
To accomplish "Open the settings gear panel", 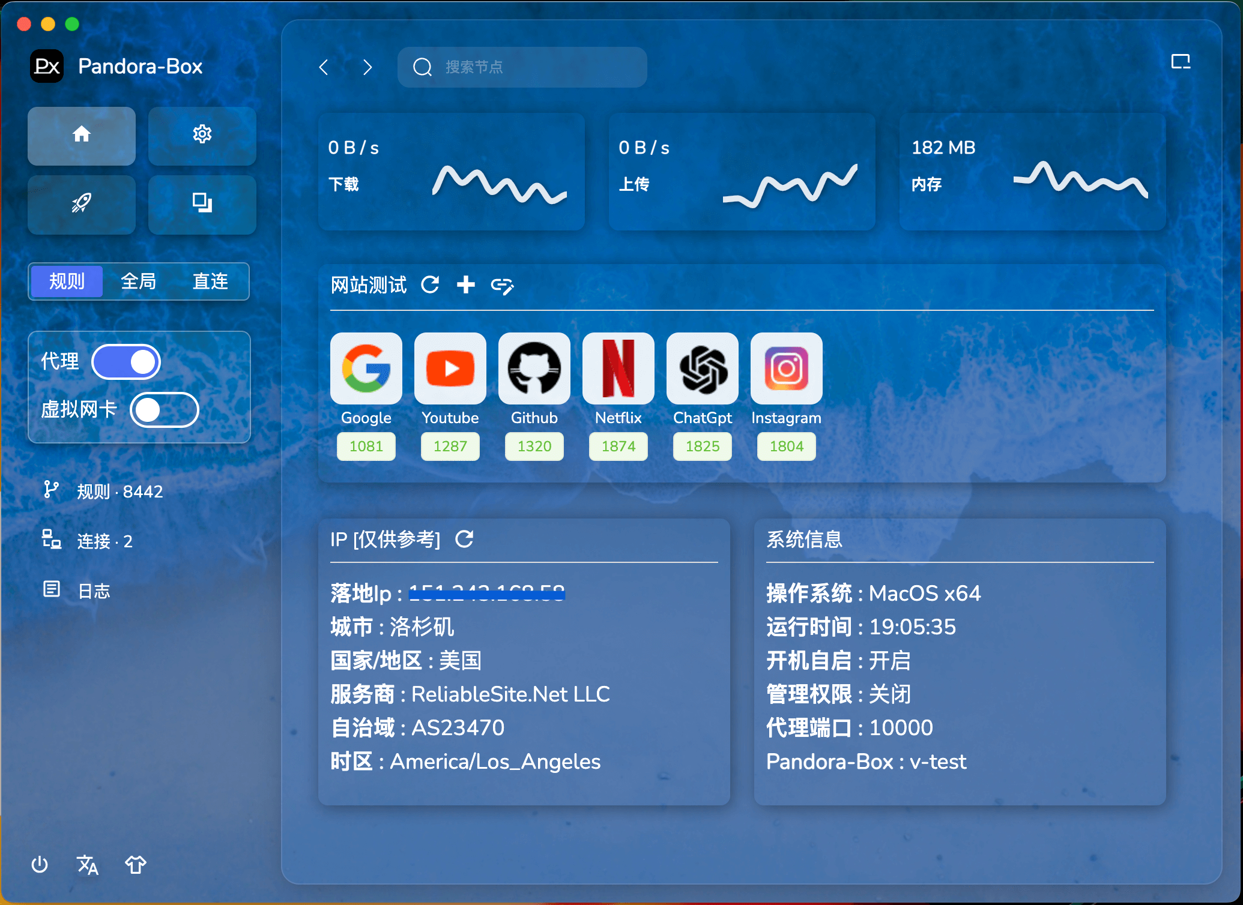I will coord(202,135).
